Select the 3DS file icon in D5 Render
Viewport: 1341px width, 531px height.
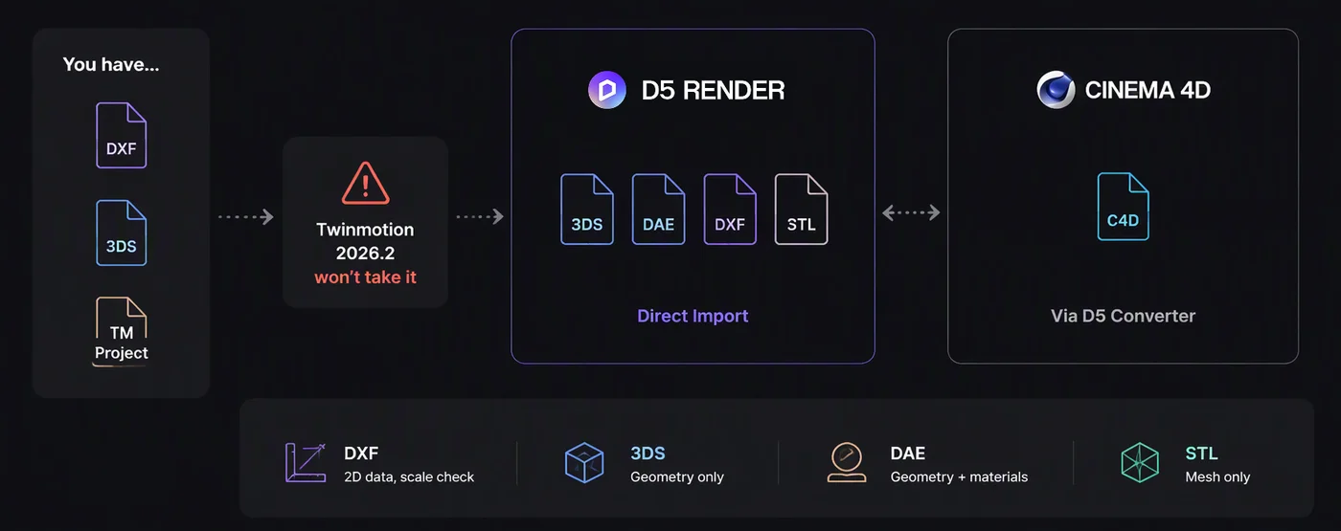coord(587,209)
